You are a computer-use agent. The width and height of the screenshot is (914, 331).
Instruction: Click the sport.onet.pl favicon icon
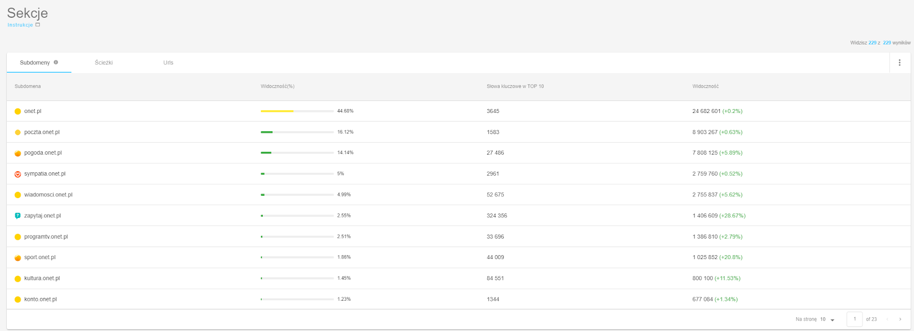tap(18, 258)
